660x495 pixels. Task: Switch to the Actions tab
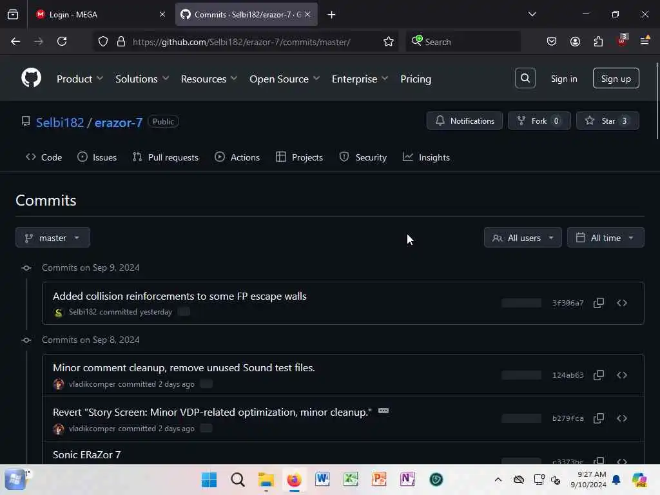[x=237, y=157]
